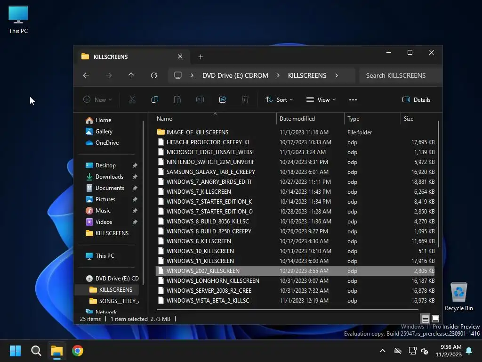
Task: Sort by the Date modified column
Action: coord(310,118)
